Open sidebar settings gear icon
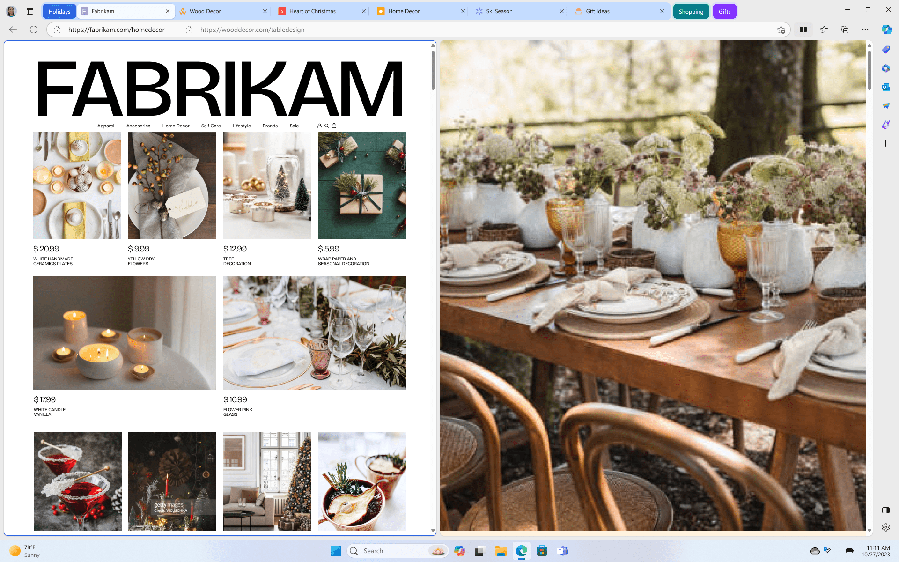The image size is (899, 562). pyautogui.click(x=886, y=527)
